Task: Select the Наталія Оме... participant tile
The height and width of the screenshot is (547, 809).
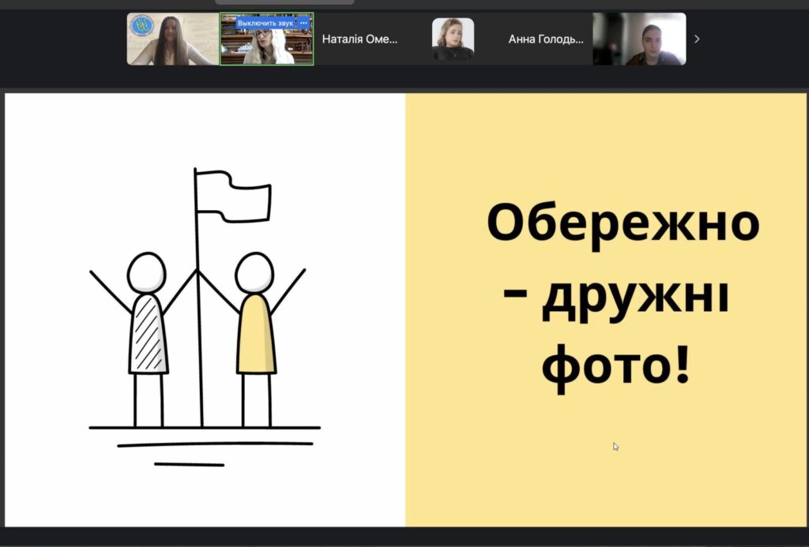Action: click(x=359, y=39)
